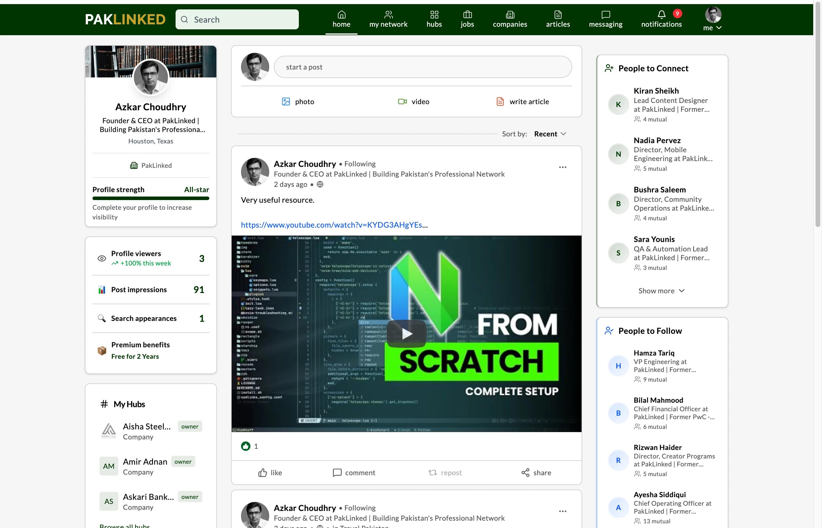Viewport: 822px width, 528px height.
Task: Repost the Neovim setup video post
Action: (x=445, y=473)
